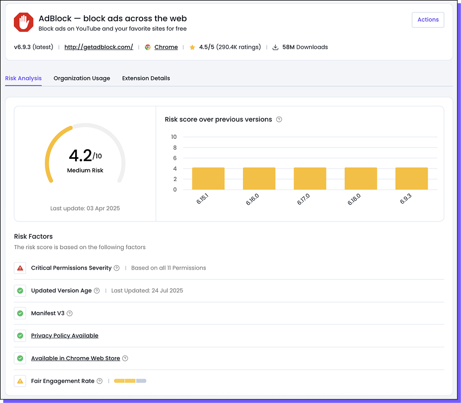461x403 pixels.
Task: Click the 'Manifest V3' label
Action: 48,313
